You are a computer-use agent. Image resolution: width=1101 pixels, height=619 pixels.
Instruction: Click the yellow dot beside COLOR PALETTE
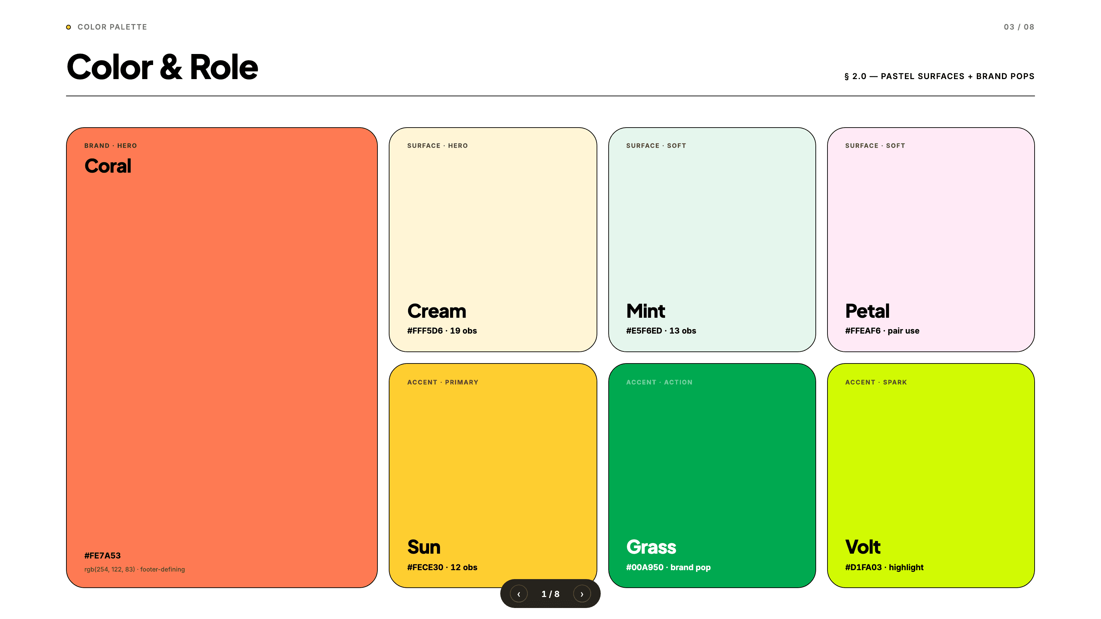pyautogui.click(x=68, y=28)
